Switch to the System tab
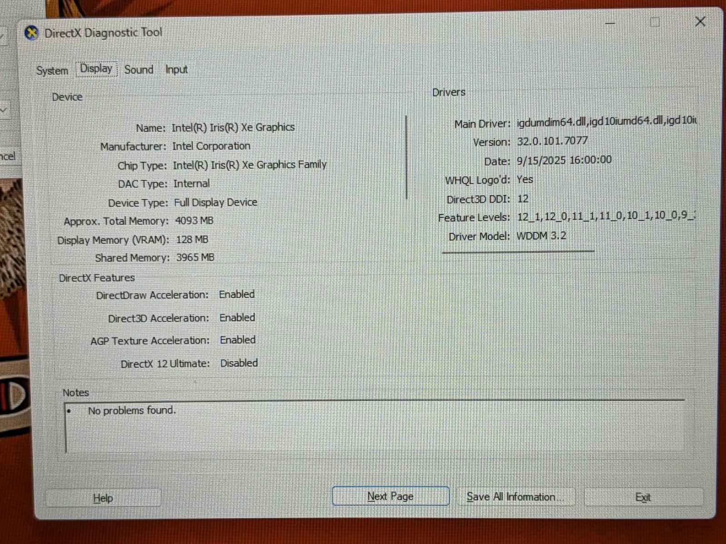726x544 pixels. 52,71
